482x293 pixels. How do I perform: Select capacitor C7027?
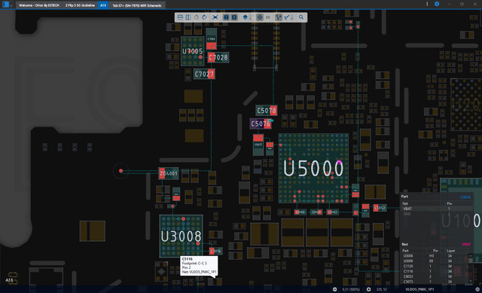(x=204, y=74)
